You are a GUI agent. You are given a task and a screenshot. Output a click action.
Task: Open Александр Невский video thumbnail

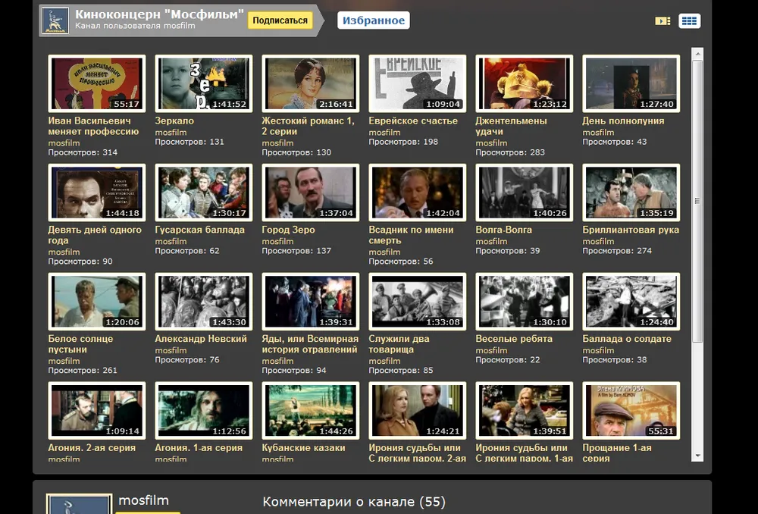point(202,302)
